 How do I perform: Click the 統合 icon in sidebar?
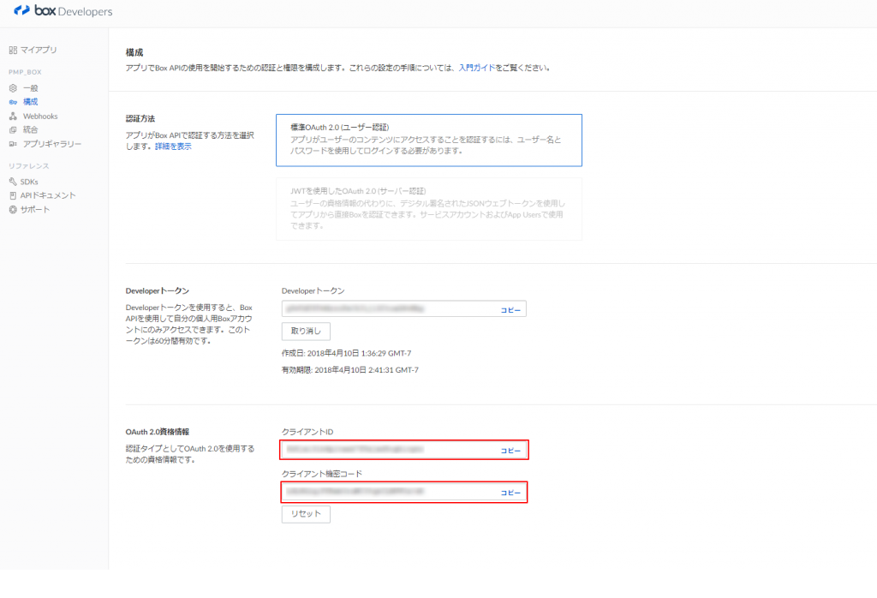[x=13, y=129]
